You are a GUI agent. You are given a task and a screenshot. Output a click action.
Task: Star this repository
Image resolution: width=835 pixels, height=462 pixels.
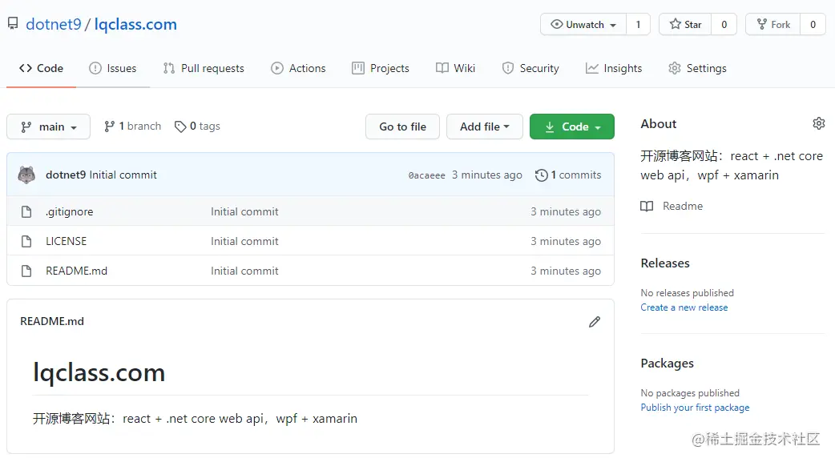685,25
